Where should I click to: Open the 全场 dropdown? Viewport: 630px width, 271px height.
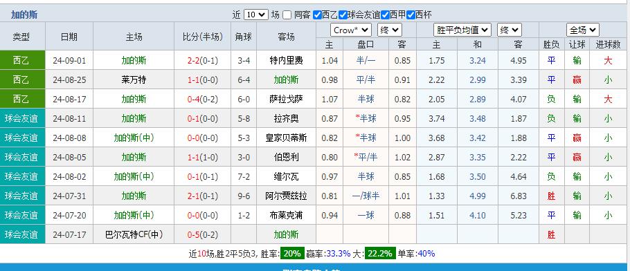pyautogui.click(x=583, y=30)
